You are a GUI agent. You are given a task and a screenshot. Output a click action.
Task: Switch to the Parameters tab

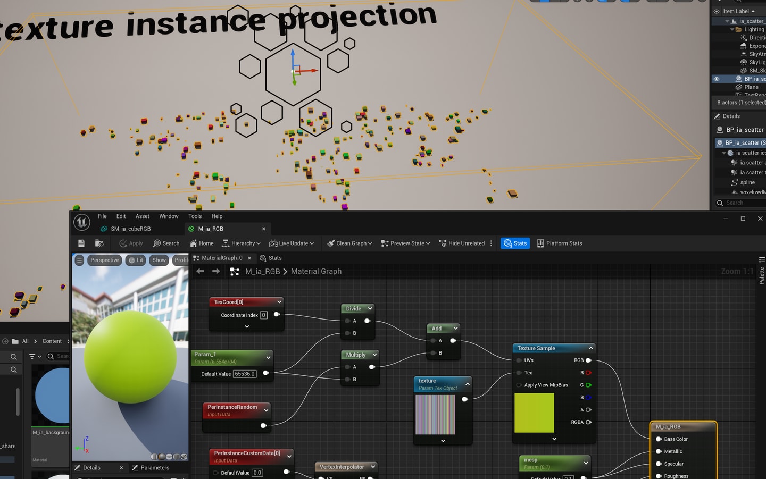coord(151,468)
